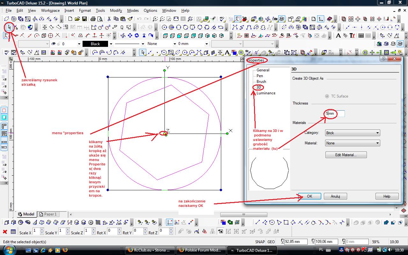Click the Text tool 'A' icon
This screenshot has height=255, width=408.
[338, 36]
